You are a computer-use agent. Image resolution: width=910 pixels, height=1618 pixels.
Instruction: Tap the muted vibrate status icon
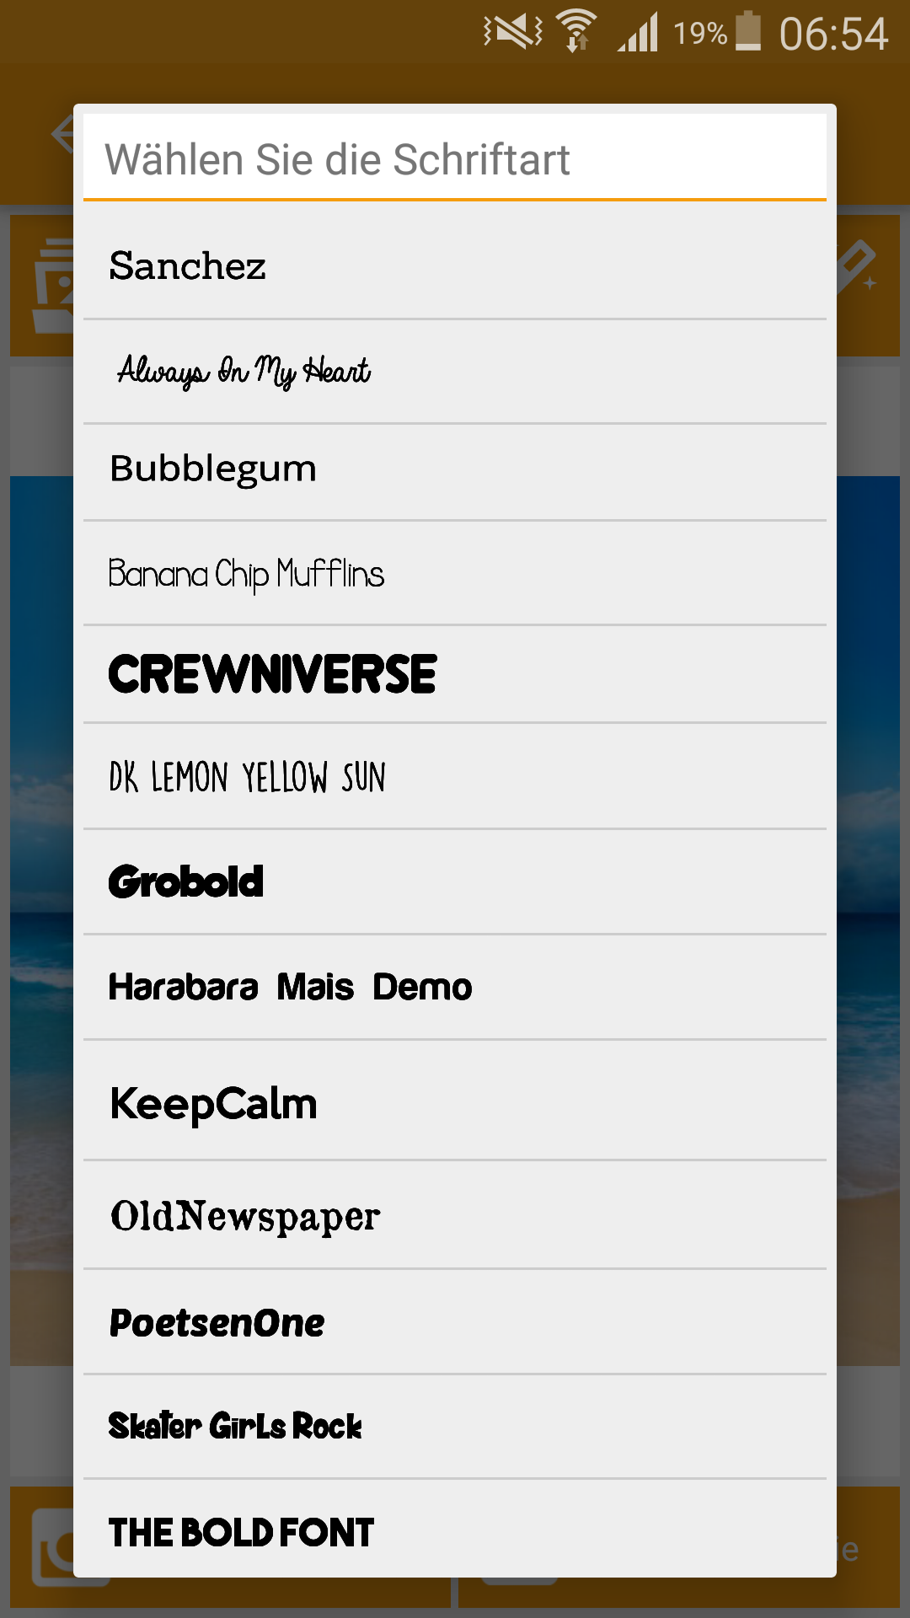[x=512, y=32]
